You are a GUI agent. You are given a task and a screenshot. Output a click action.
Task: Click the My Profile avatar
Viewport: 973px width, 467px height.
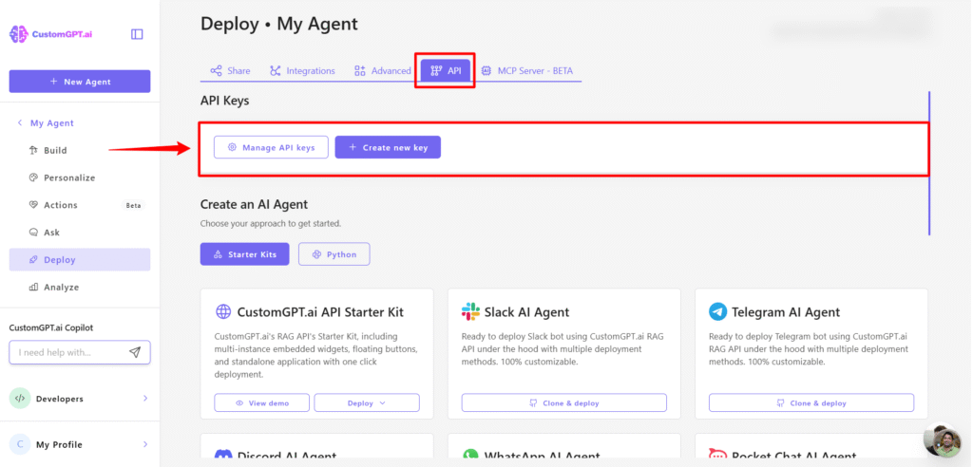point(20,444)
